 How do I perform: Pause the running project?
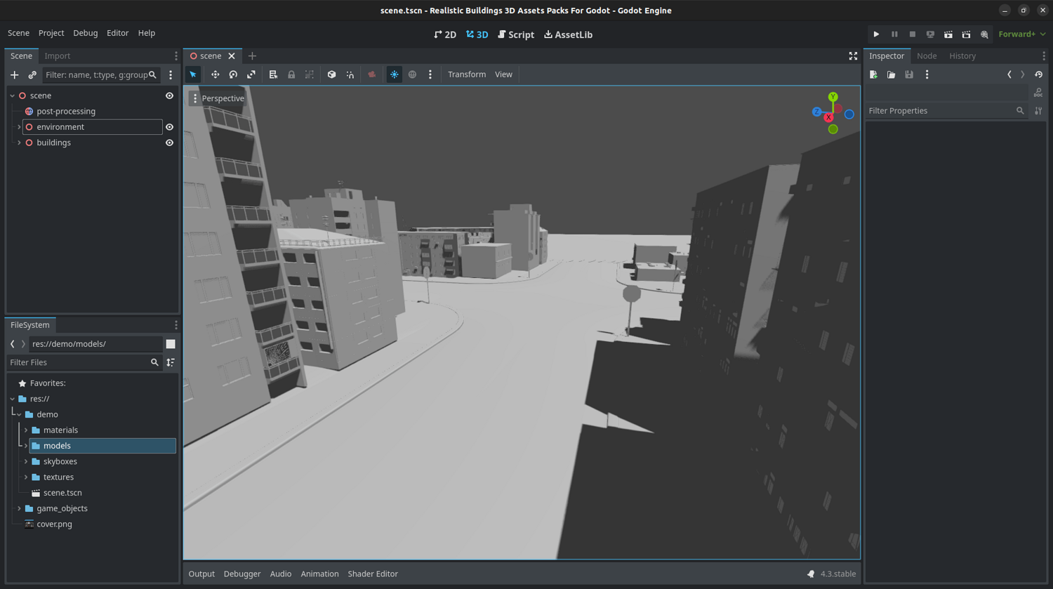click(894, 34)
